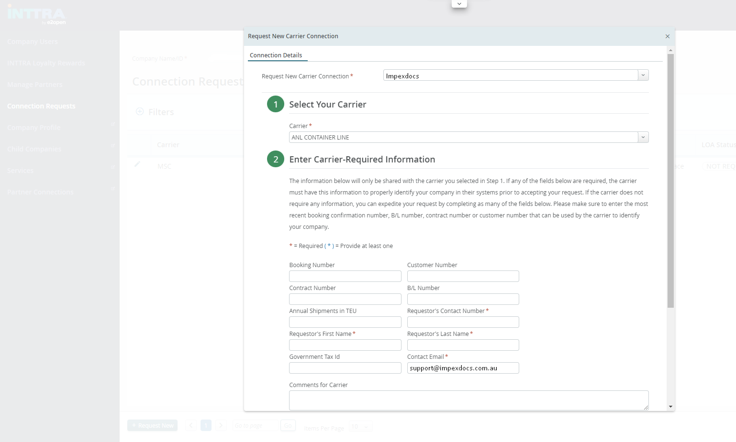Click into the Contract Number field

[345, 299]
